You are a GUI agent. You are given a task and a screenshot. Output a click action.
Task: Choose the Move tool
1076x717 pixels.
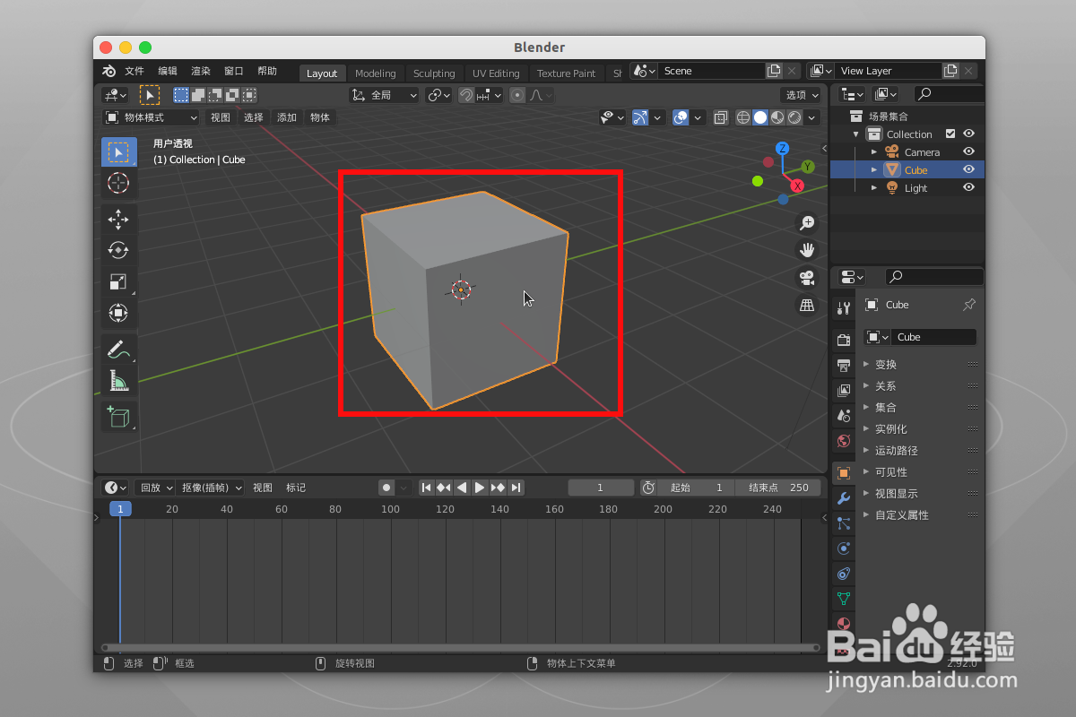(x=118, y=220)
